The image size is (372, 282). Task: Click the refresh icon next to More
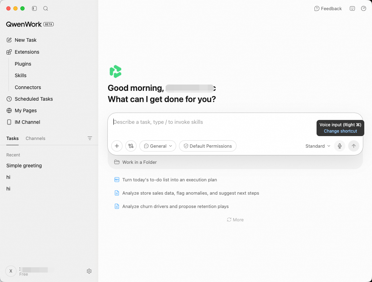pyautogui.click(x=229, y=220)
